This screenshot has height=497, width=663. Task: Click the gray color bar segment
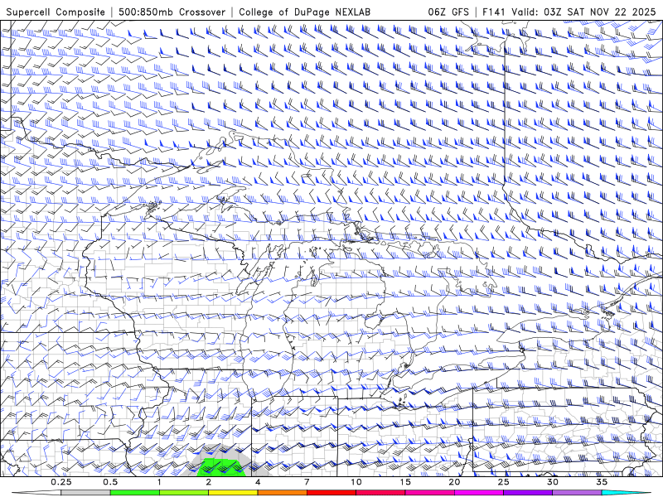[x=86, y=493]
